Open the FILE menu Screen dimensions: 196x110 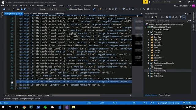[2, 6]
